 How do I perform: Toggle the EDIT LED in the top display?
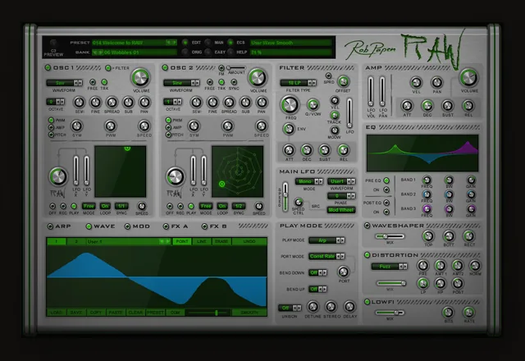(185, 43)
